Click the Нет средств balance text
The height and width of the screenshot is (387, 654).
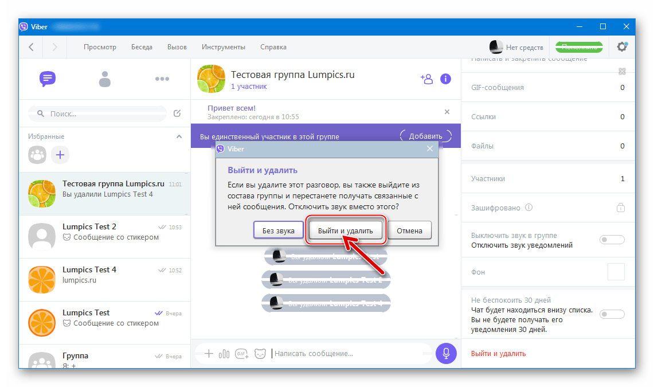pyautogui.click(x=524, y=48)
